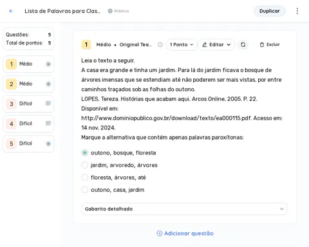Click the info icon beside Original Tea...
Screen dimensions: 309x247
[160, 44]
